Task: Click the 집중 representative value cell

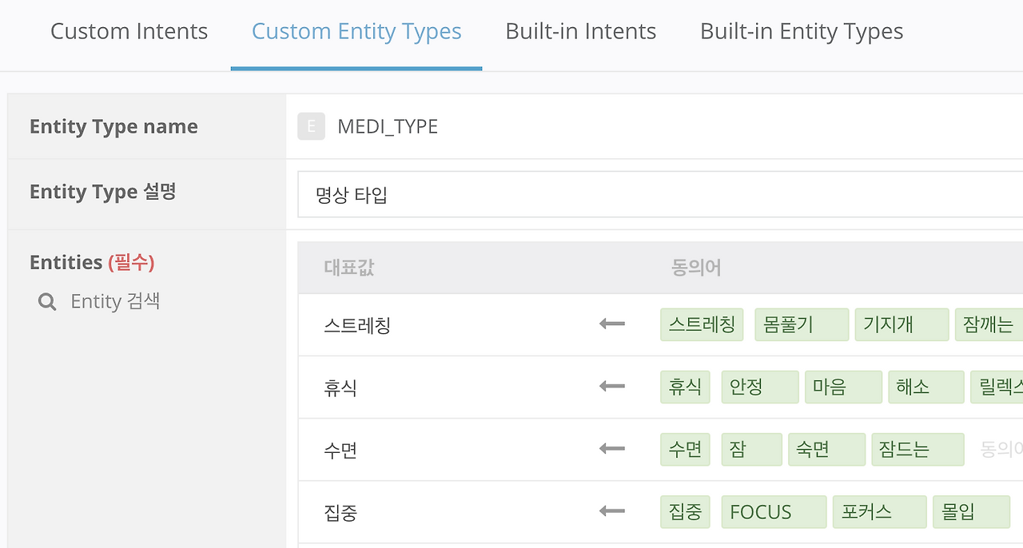Action: [x=340, y=512]
